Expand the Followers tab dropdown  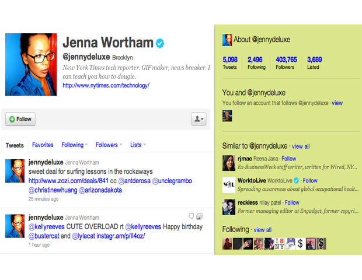click(109, 145)
